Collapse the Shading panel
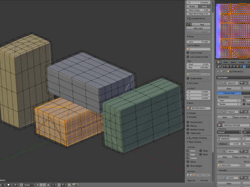This screenshot has height=187, width=250. tap(187, 117)
